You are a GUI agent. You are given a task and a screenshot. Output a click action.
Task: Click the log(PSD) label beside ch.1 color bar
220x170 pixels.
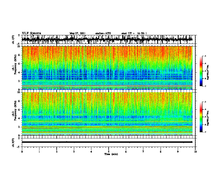pyautogui.click(x=208, y=72)
